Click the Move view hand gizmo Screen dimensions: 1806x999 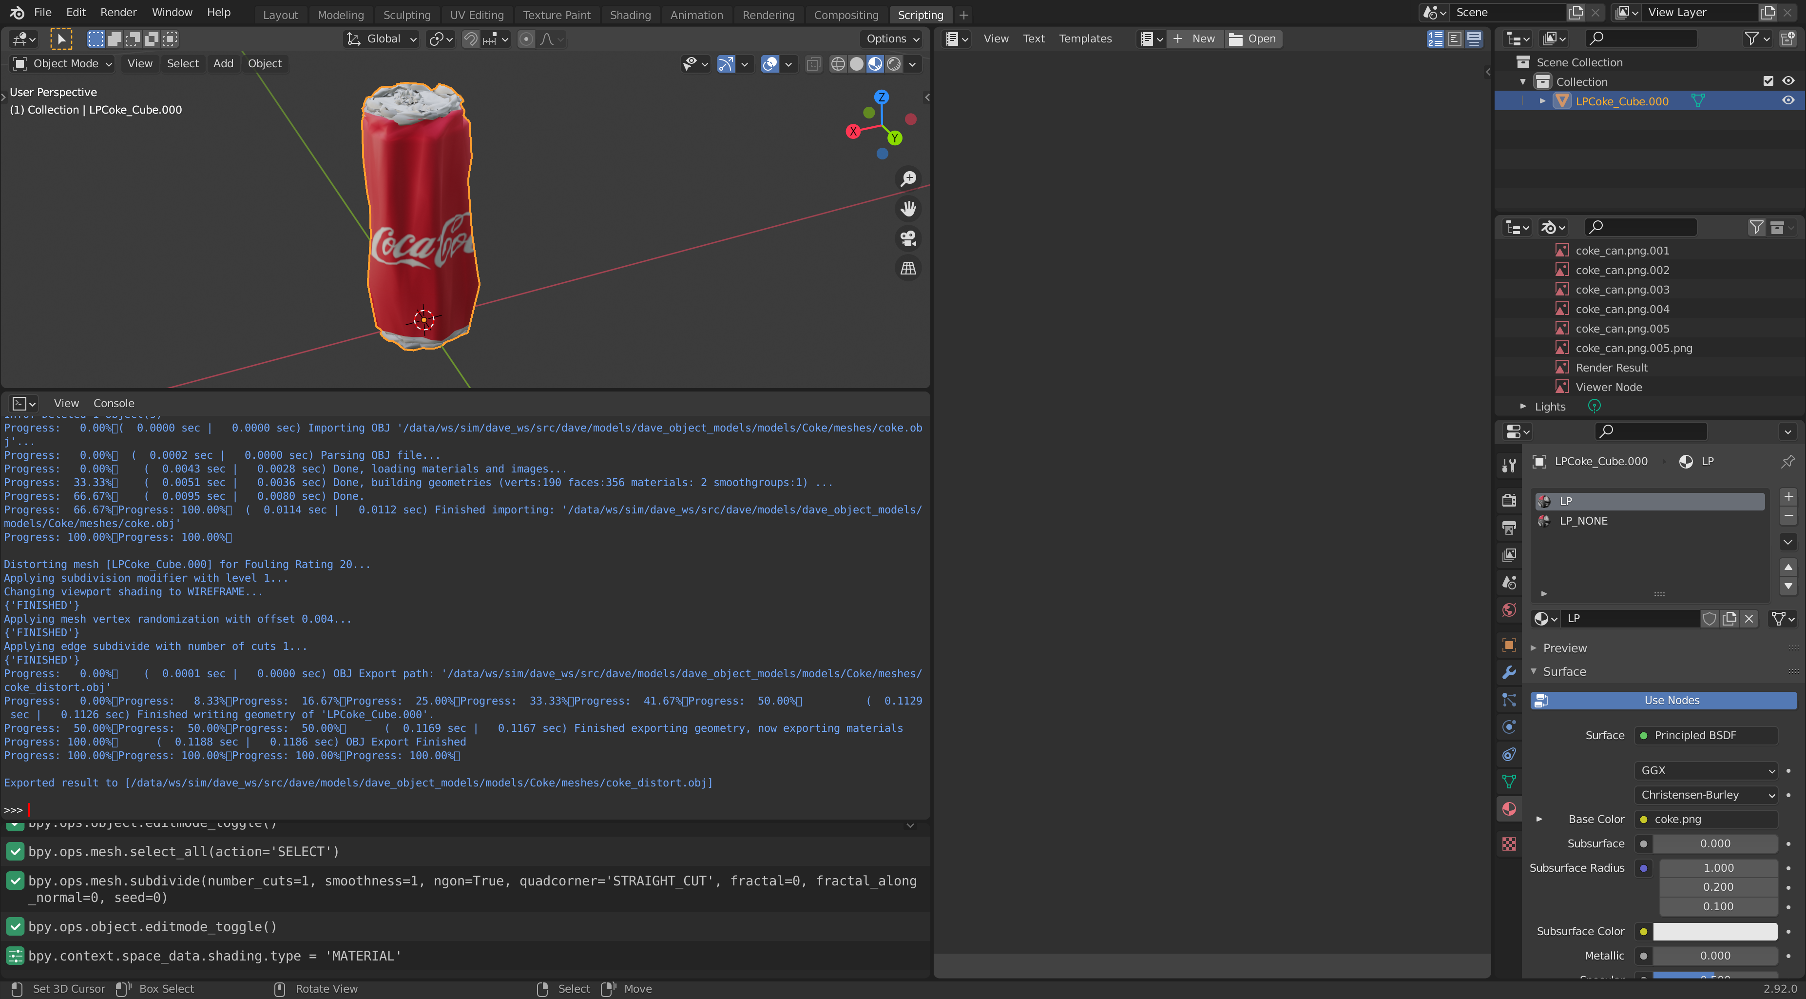[909, 208]
